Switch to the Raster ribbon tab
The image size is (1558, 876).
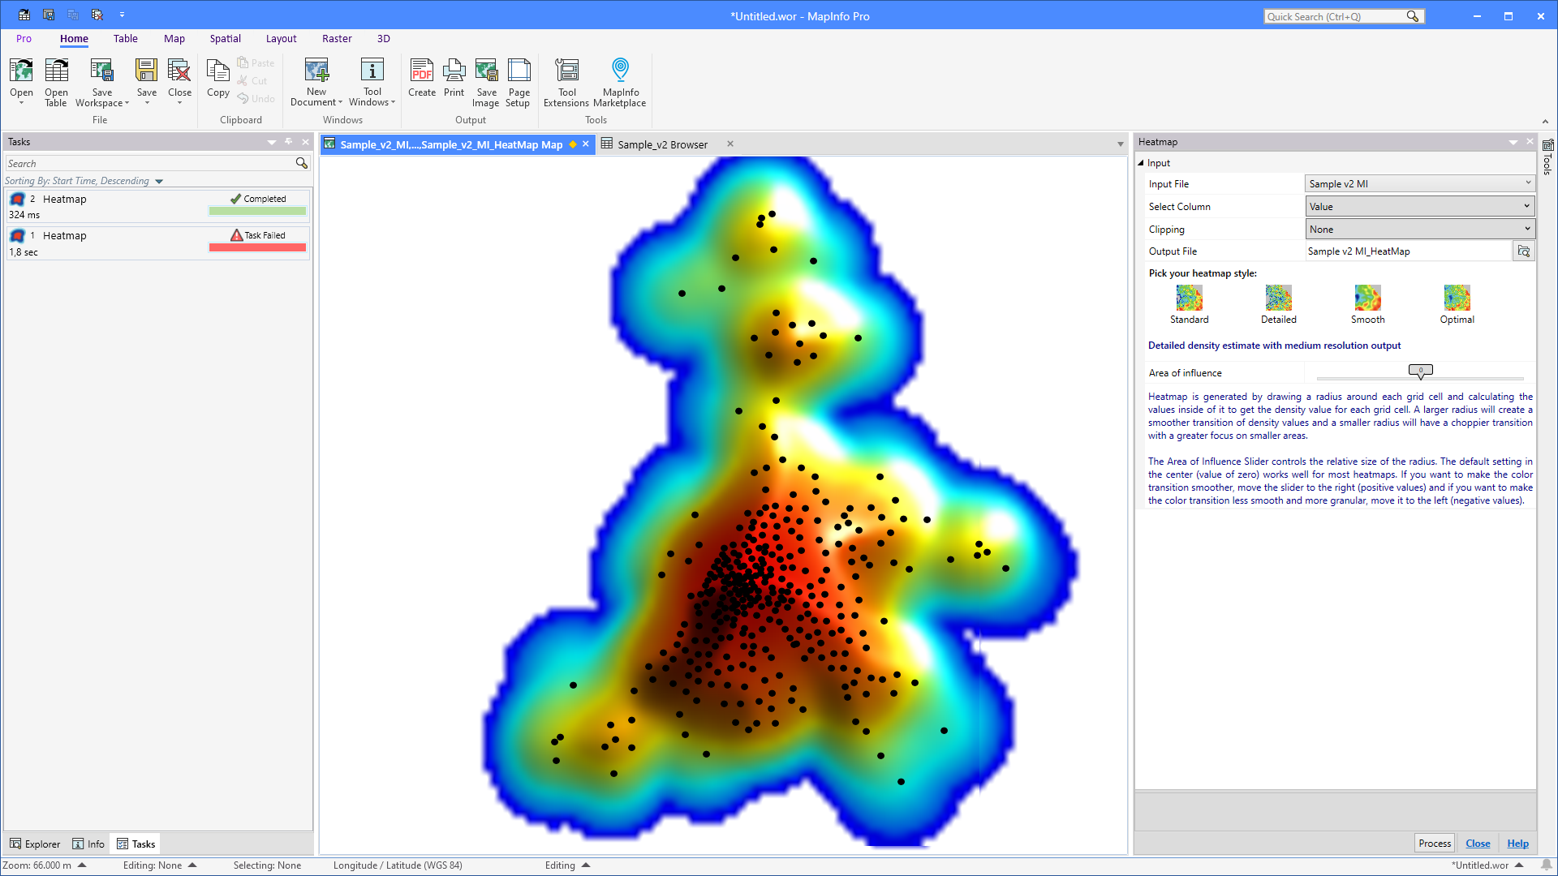337,38
